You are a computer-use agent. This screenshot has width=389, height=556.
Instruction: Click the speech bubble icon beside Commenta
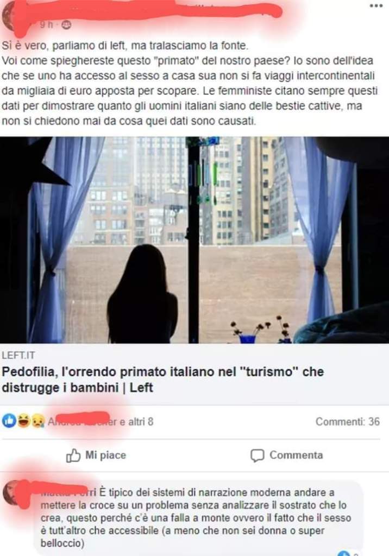[258, 456]
